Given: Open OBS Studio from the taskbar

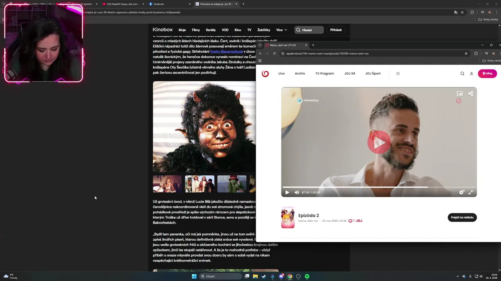Looking at the screenshot, I should (298, 276).
